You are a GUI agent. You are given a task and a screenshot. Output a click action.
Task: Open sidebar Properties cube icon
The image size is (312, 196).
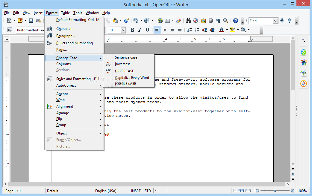303,52
